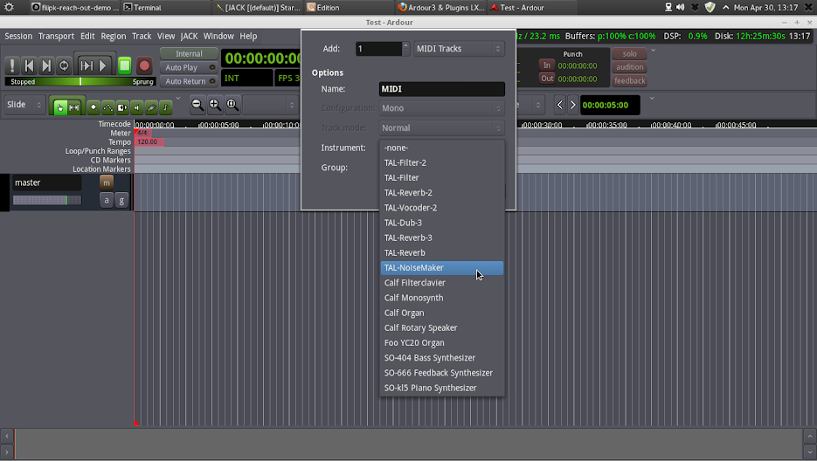
Task: Select the gain/automation line tool
Action: point(107,107)
